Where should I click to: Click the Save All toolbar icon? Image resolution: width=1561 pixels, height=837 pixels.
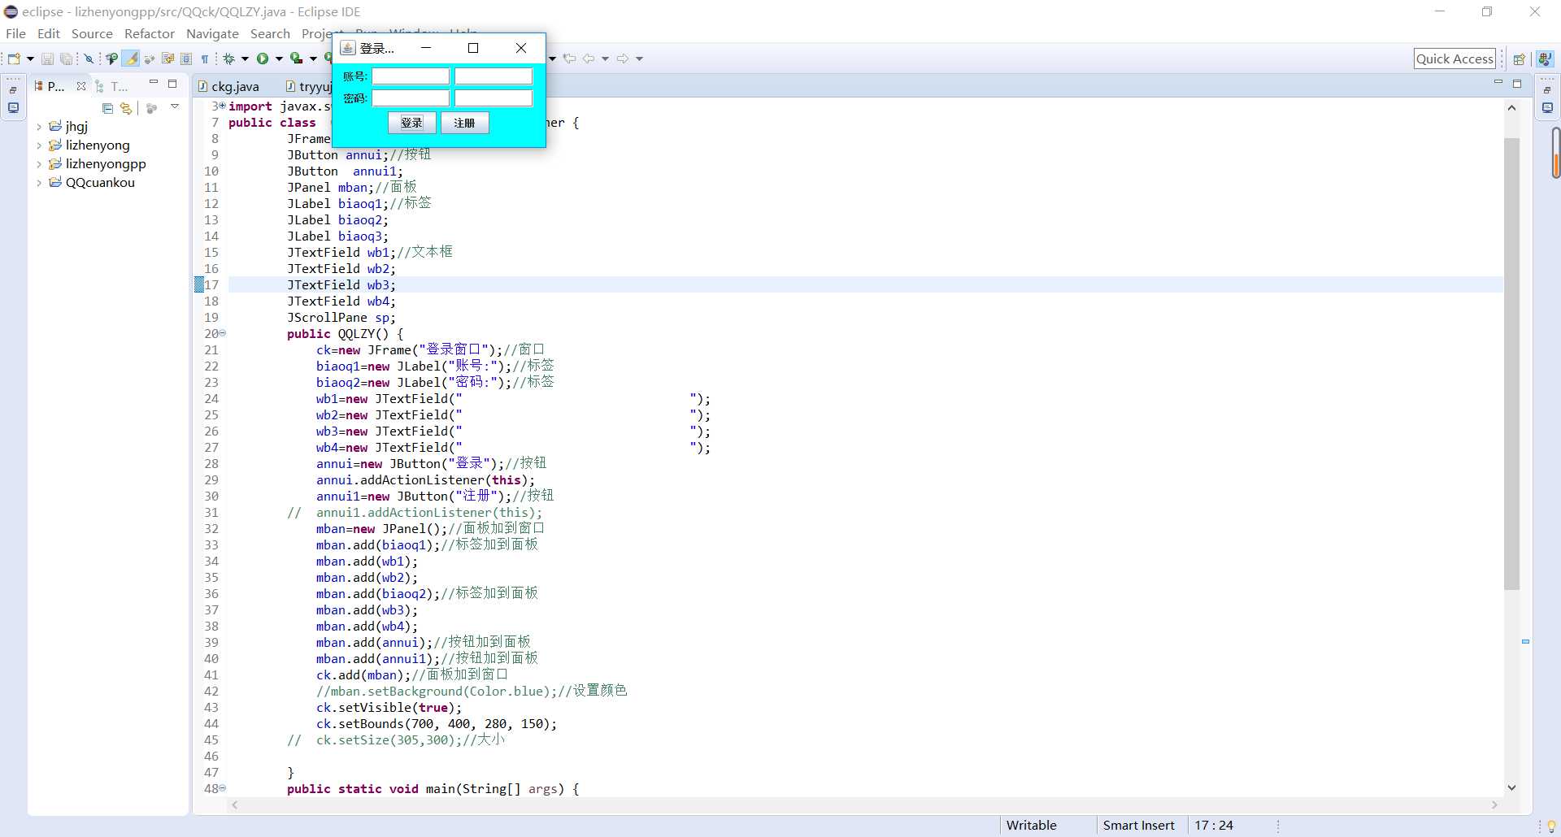tap(67, 59)
